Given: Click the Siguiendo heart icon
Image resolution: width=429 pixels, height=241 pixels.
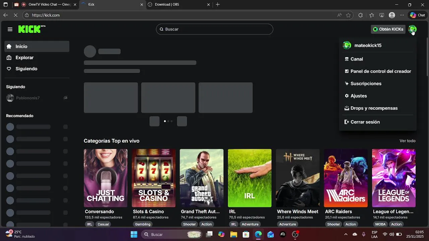Looking at the screenshot, I should (x=9, y=69).
